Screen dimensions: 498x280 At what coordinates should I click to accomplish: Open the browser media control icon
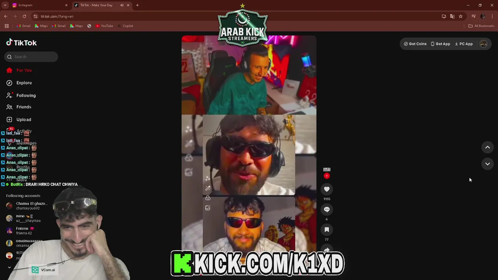pyautogui.click(x=473, y=16)
